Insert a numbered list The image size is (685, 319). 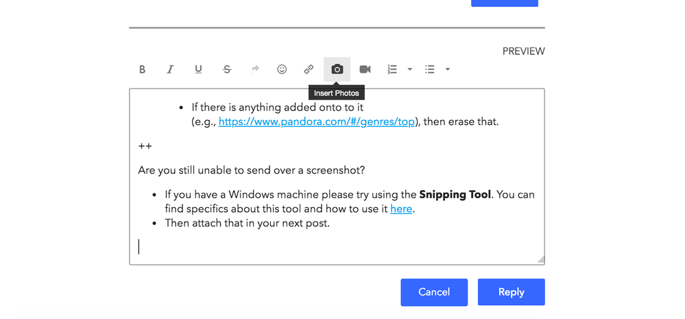392,69
